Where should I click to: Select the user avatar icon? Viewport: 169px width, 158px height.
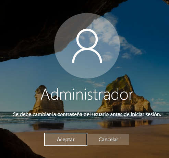[x=87, y=46]
